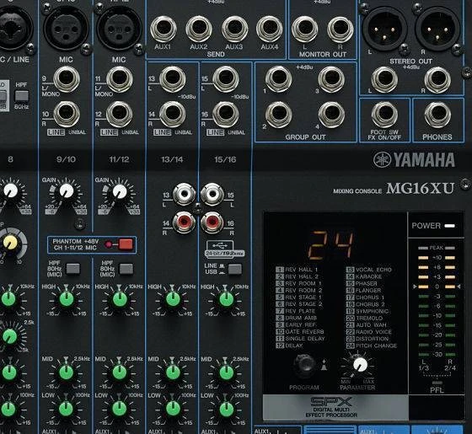
Task: Adjust the GAIN knob on channel 9/10
Action: [x=67, y=190]
